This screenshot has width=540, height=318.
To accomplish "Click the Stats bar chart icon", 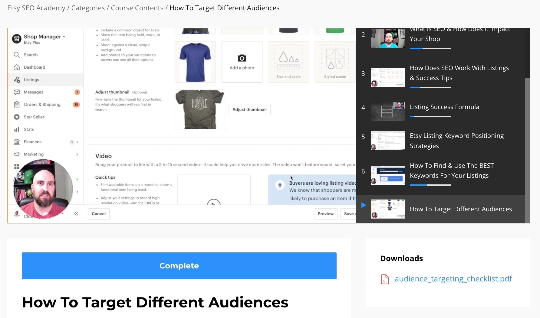I will point(17,129).
